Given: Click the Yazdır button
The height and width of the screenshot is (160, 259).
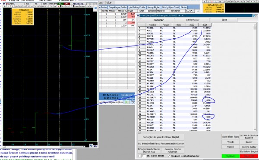Looking at the screenshot, I should (x=231, y=147).
